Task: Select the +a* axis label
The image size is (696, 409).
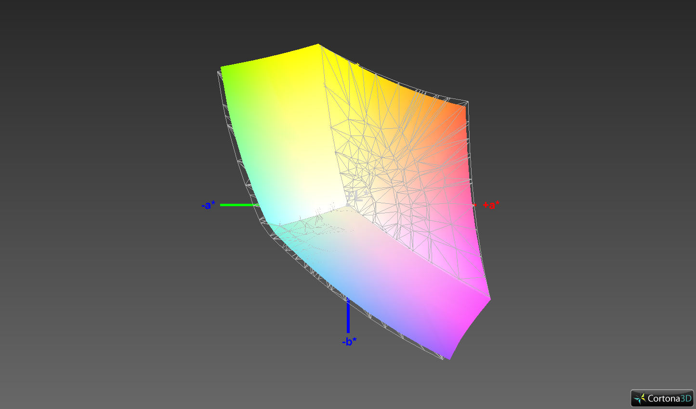Action: [491, 205]
